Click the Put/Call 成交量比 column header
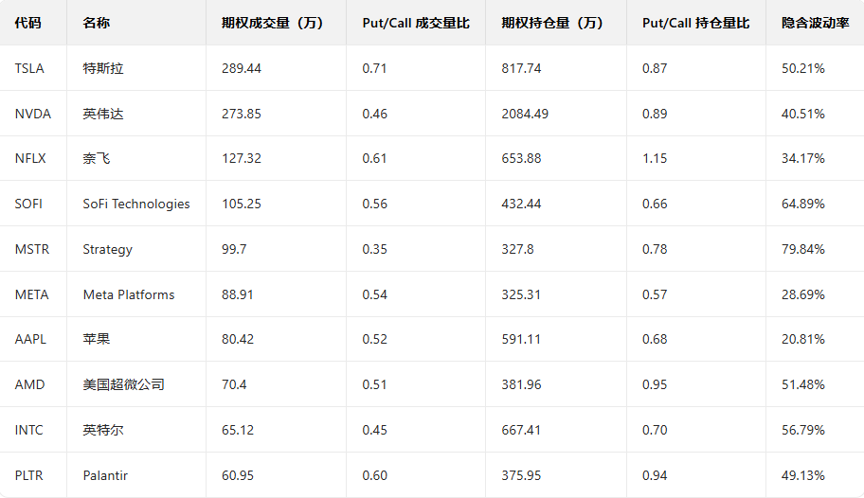Screen dimensions: 864x498 tap(416, 23)
